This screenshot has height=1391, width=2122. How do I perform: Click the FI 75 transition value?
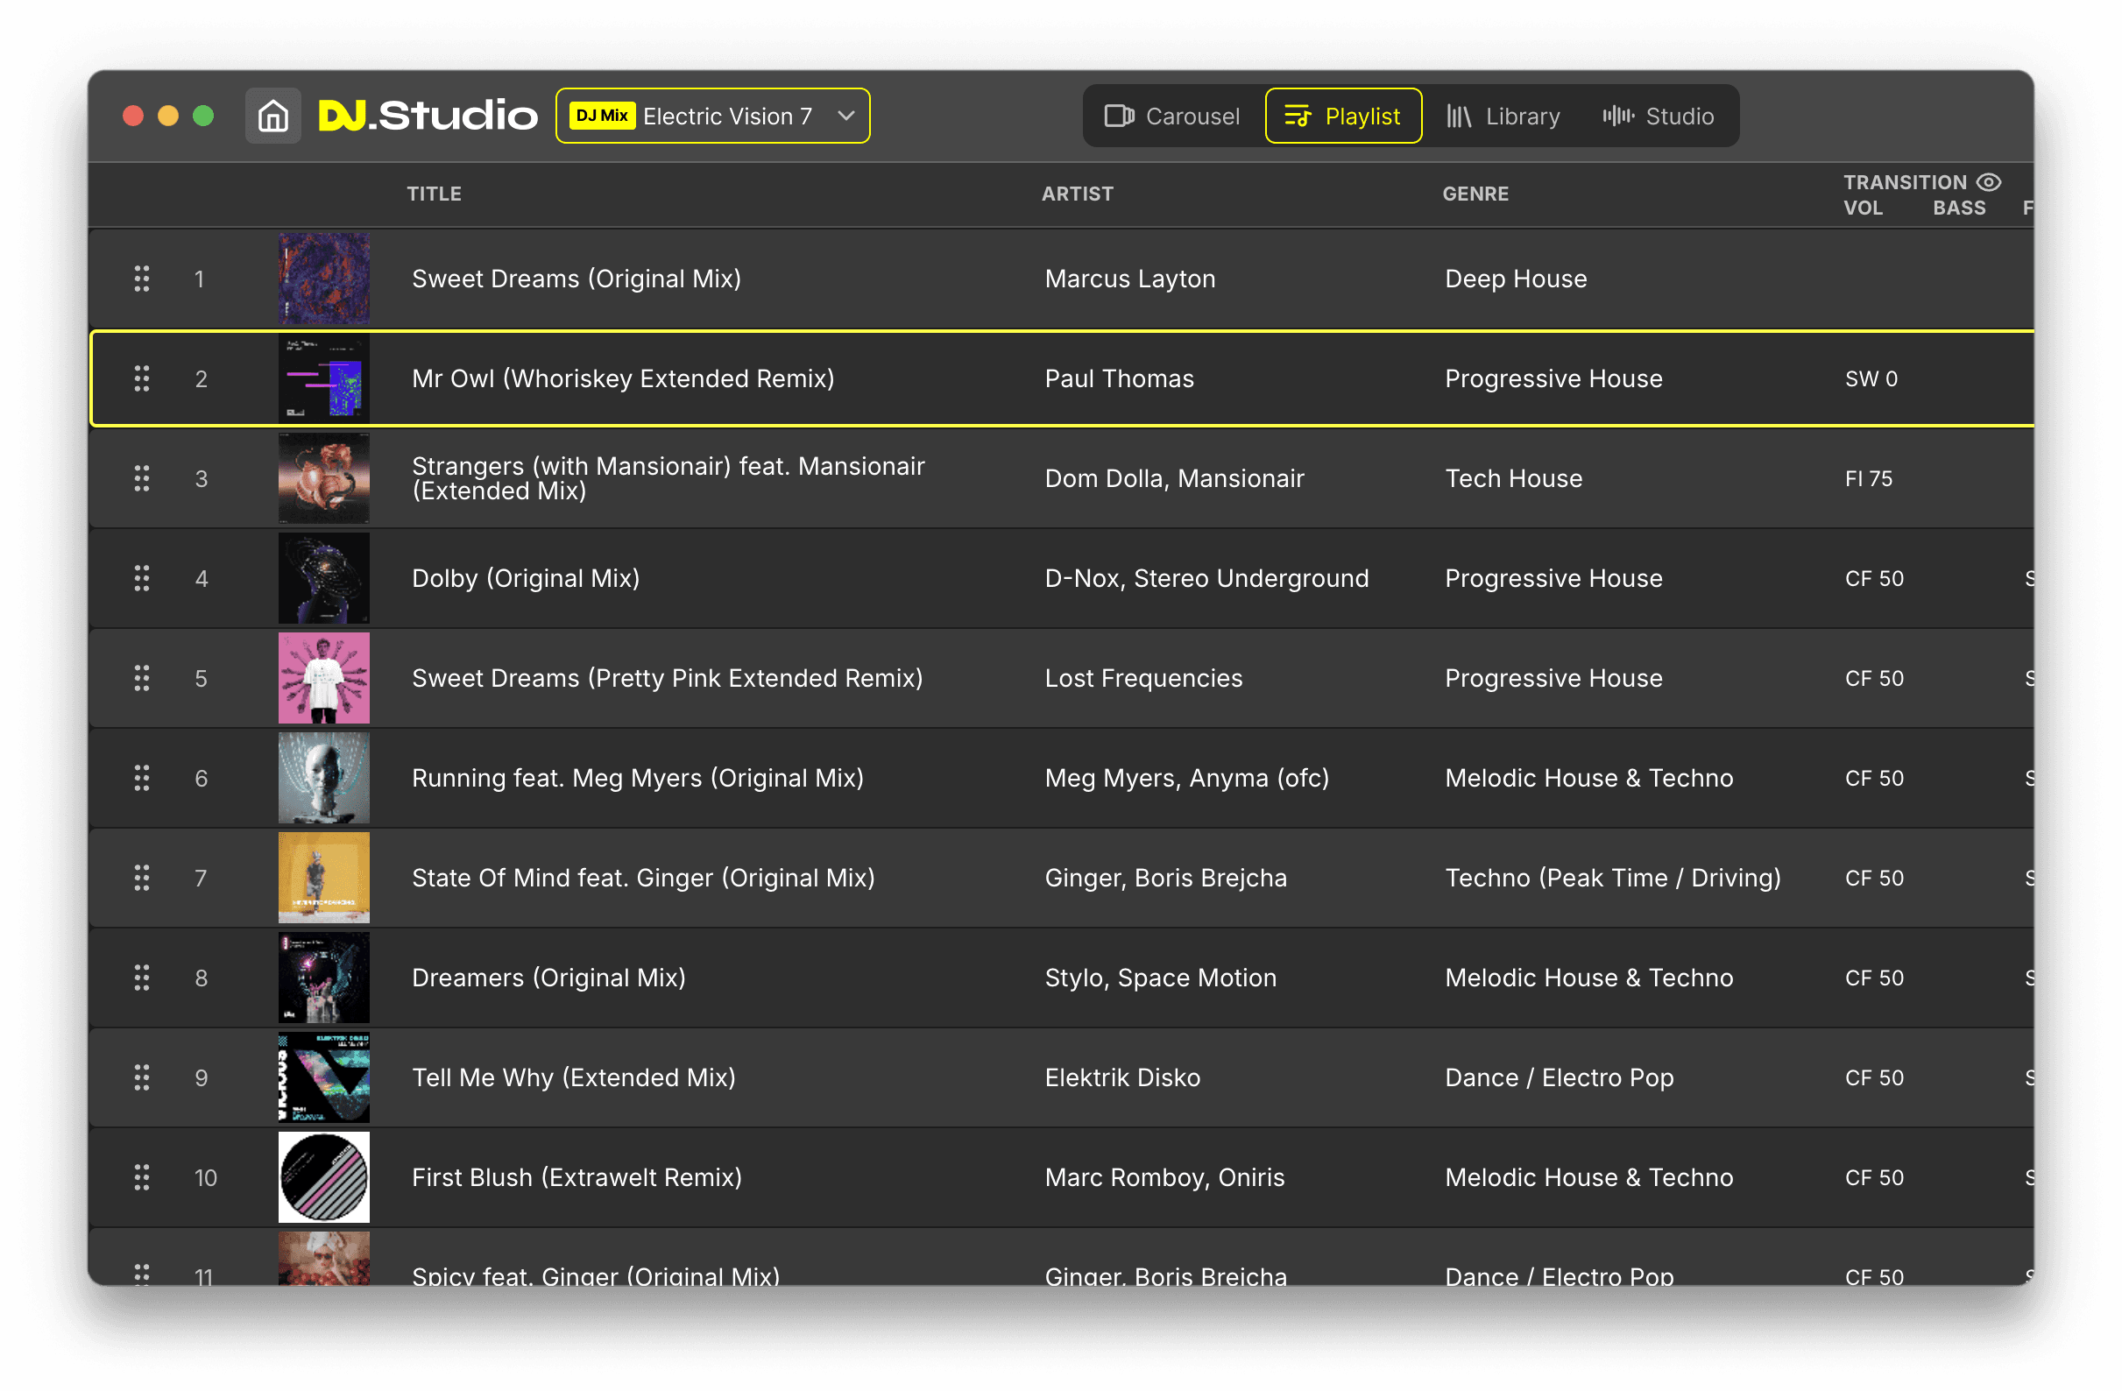pos(1869,479)
